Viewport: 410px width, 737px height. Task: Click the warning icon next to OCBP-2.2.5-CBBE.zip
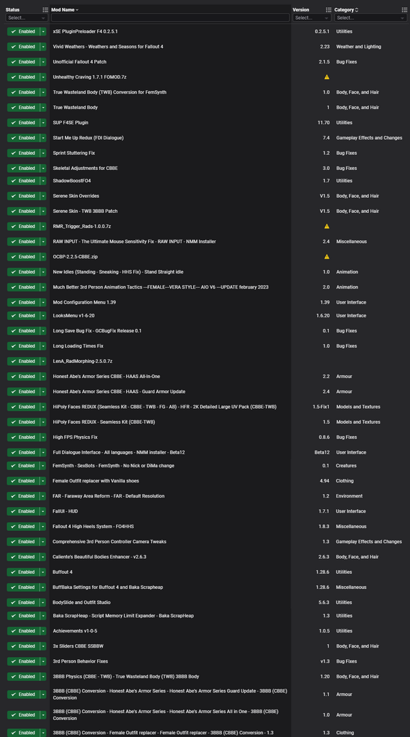click(326, 257)
